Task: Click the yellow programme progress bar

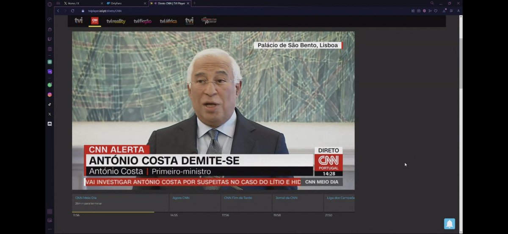Action: point(113,212)
